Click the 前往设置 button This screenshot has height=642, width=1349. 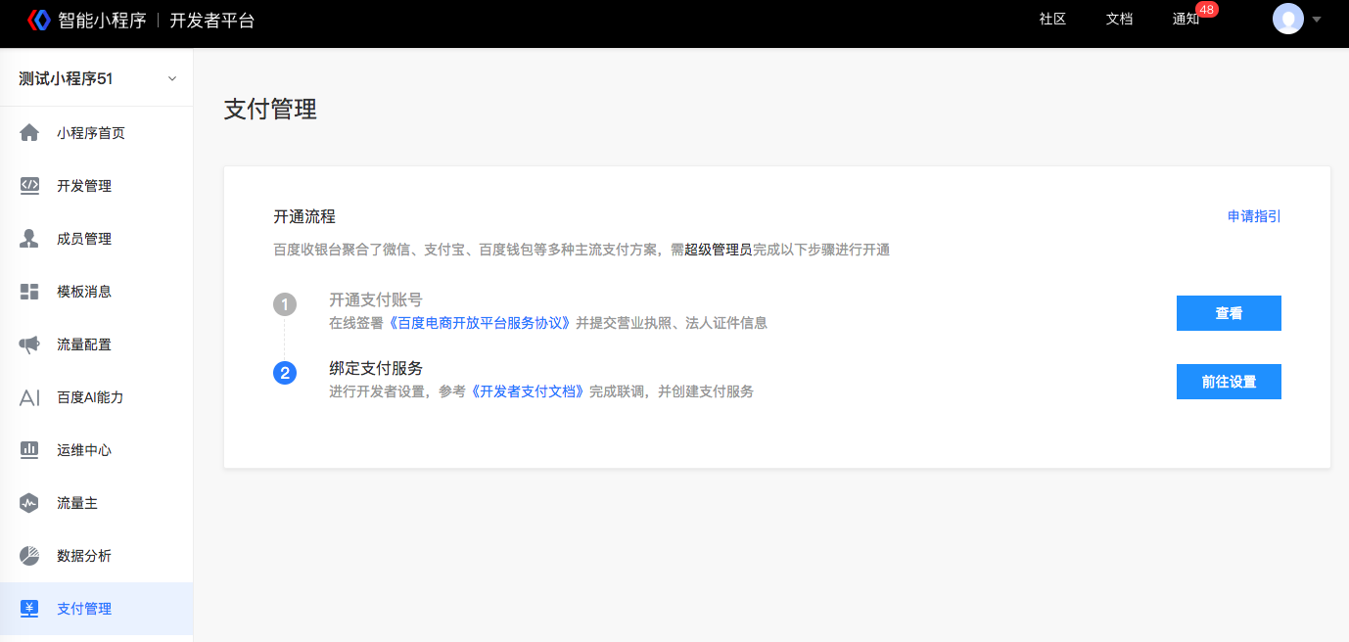pyautogui.click(x=1229, y=382)
